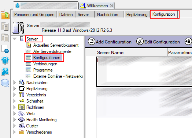Click the document globe sidebar icon
The height and width of the screenshot is (138, 192).
pos(5,49)
